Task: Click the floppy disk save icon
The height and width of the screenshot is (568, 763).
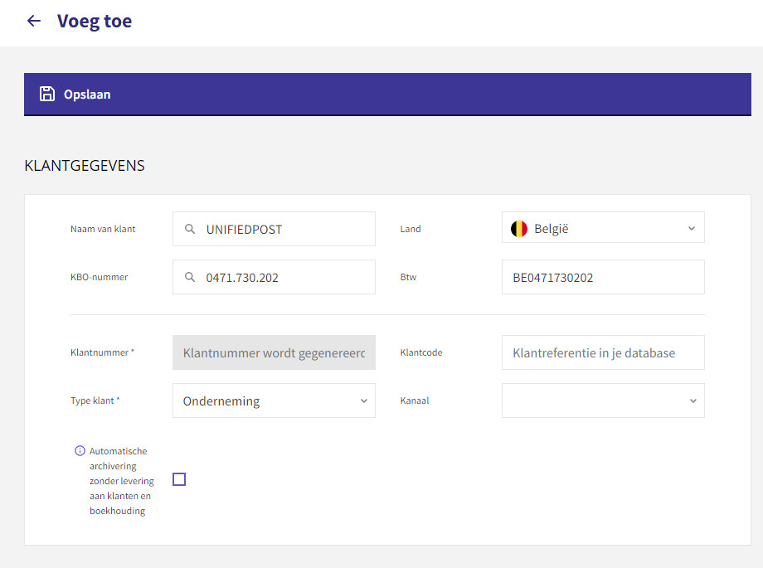Action: (x=47, y=94)
